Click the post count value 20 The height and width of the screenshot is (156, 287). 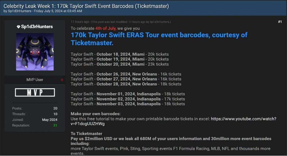pyautogui.click(x=55, y=108)
